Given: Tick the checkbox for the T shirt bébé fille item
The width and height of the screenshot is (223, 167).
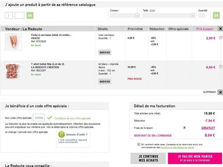Looking at the screenshot, I should pos(221,67).
